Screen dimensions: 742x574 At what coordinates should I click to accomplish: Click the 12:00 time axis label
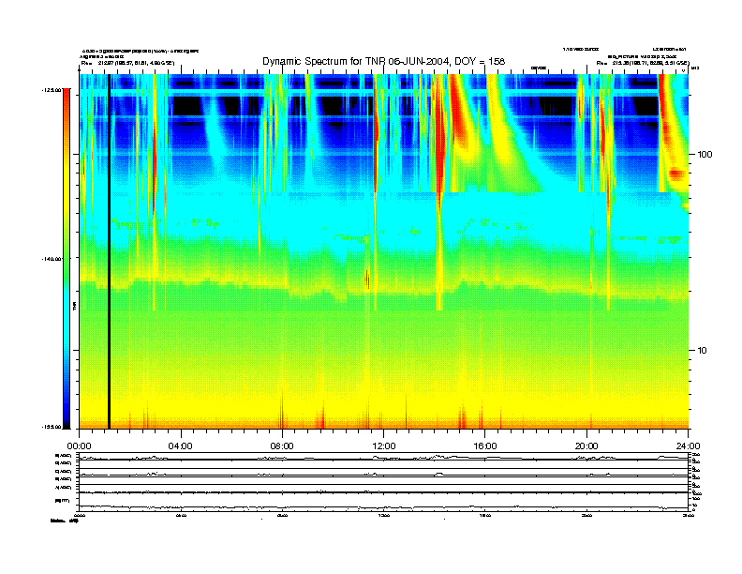384,446
